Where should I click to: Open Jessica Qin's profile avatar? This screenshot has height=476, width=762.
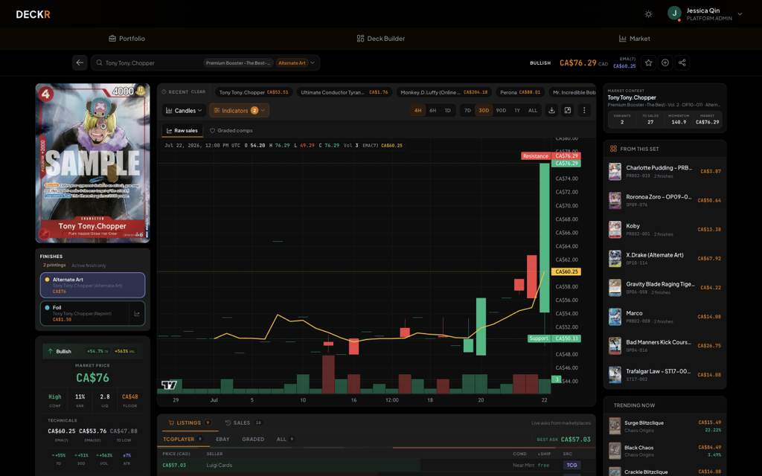point(674,13)
